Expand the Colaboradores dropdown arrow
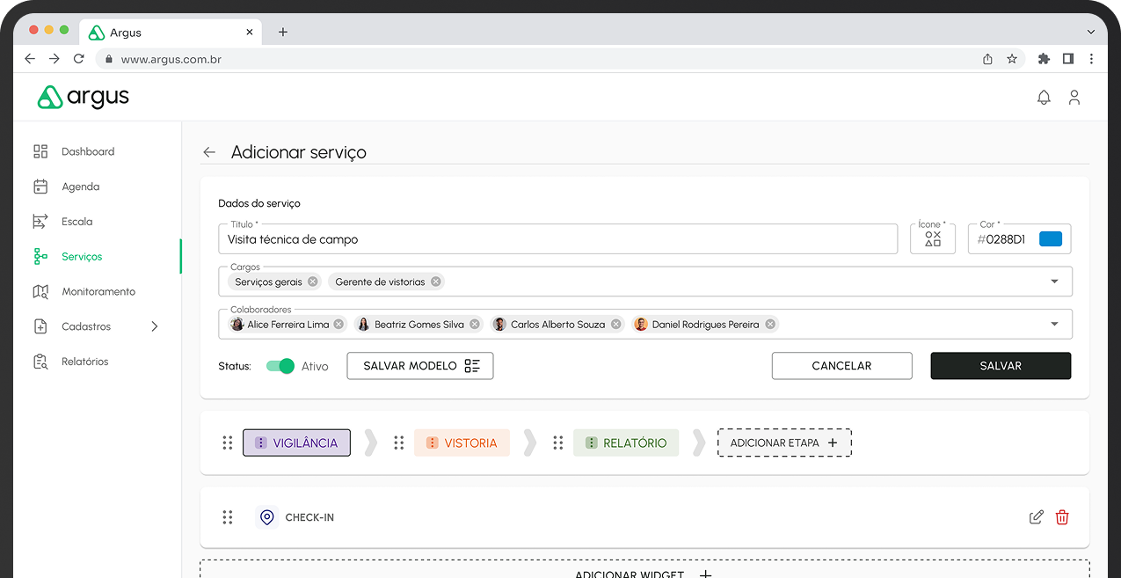 click(1054, 325)
